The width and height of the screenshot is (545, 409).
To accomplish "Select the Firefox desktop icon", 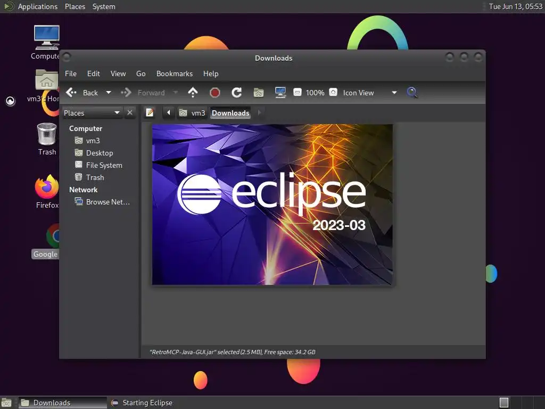I will (x=47, y=192).
